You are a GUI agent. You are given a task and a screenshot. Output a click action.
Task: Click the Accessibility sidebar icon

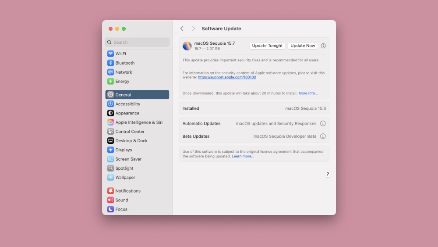[111, 104]
